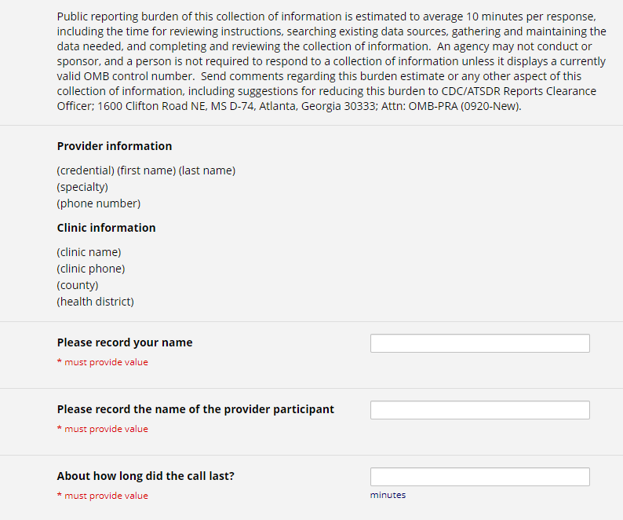Click the 'Please record your name' label
This screenshot has width=623, height=520.
point(125,342)
